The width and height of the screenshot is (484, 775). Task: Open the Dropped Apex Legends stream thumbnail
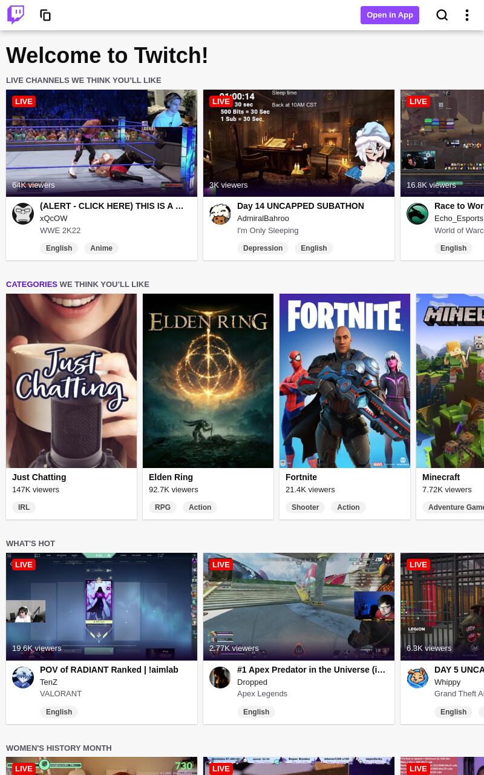[299, 607]
